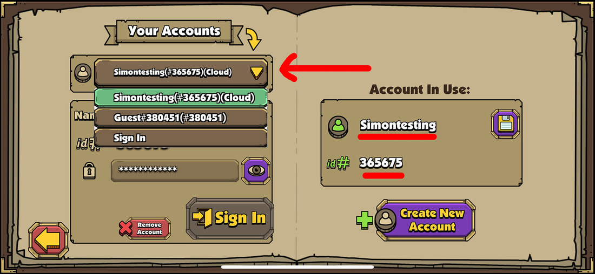
Task: Choose Guest#380451(#380451) from the account list
Action: [x=181, y=118]
